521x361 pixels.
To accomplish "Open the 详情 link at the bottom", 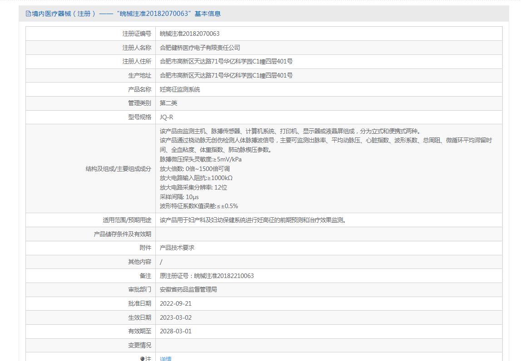I will pos(165,359).
